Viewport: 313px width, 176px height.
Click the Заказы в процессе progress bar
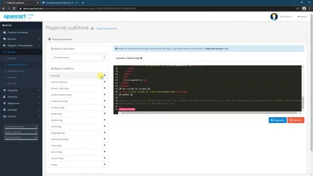(x=21, y=134)
